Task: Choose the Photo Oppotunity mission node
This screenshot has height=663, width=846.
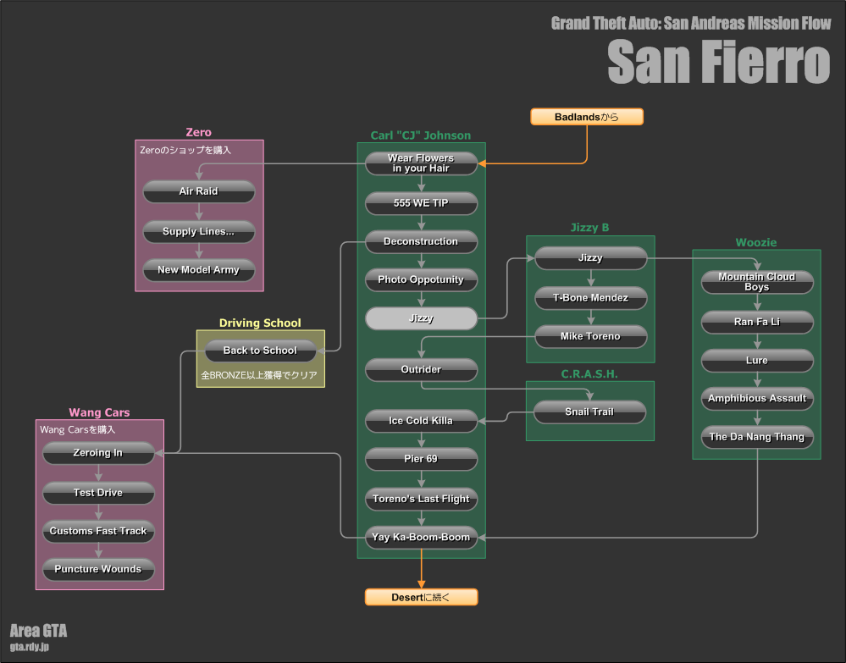Action: [421, 279]
